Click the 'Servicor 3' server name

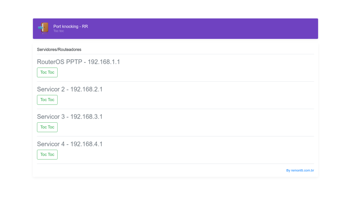pyautogui.click(x=51, y=117)
